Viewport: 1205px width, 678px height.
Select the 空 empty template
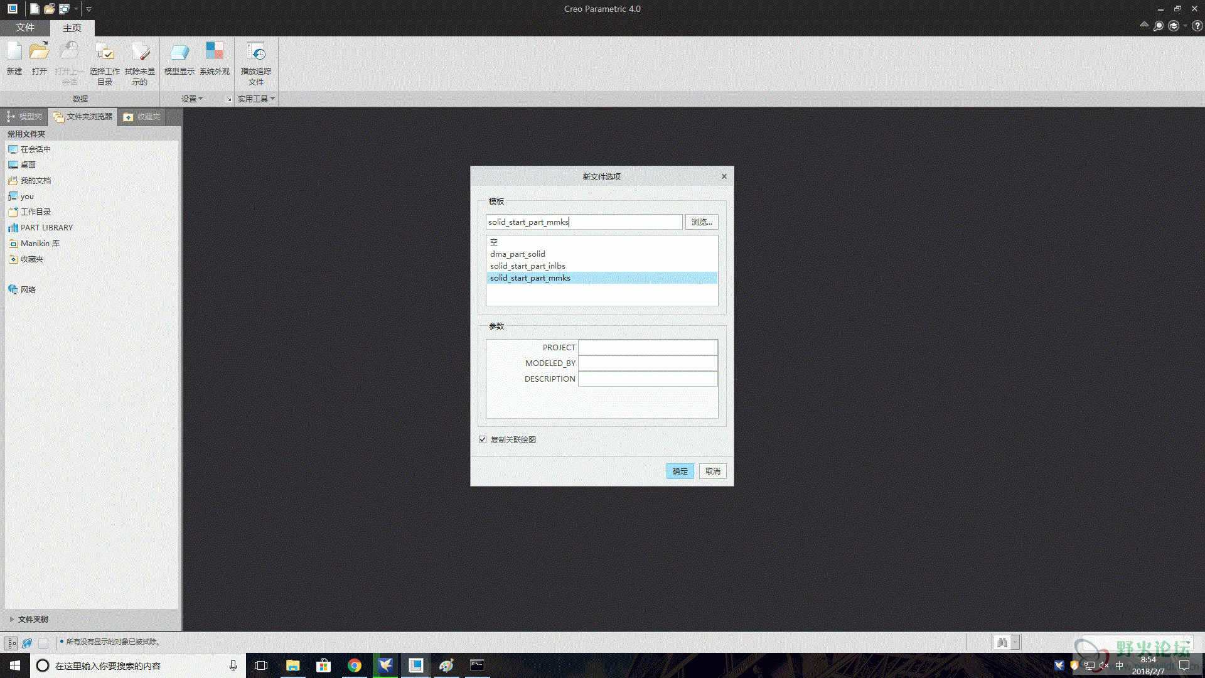(602, 242)
